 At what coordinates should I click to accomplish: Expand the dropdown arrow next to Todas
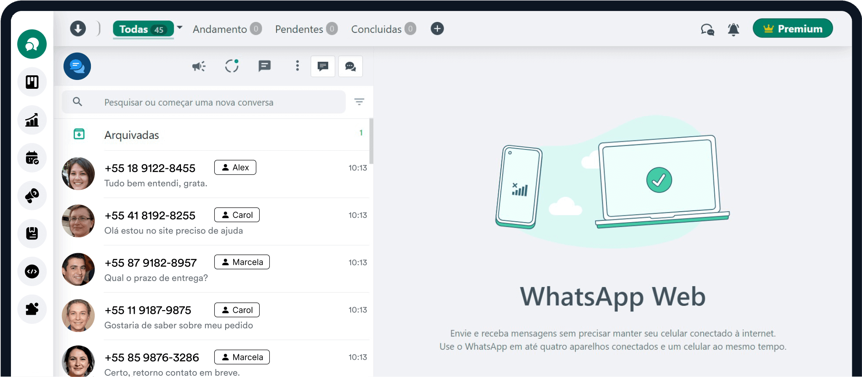pos(180,28)
